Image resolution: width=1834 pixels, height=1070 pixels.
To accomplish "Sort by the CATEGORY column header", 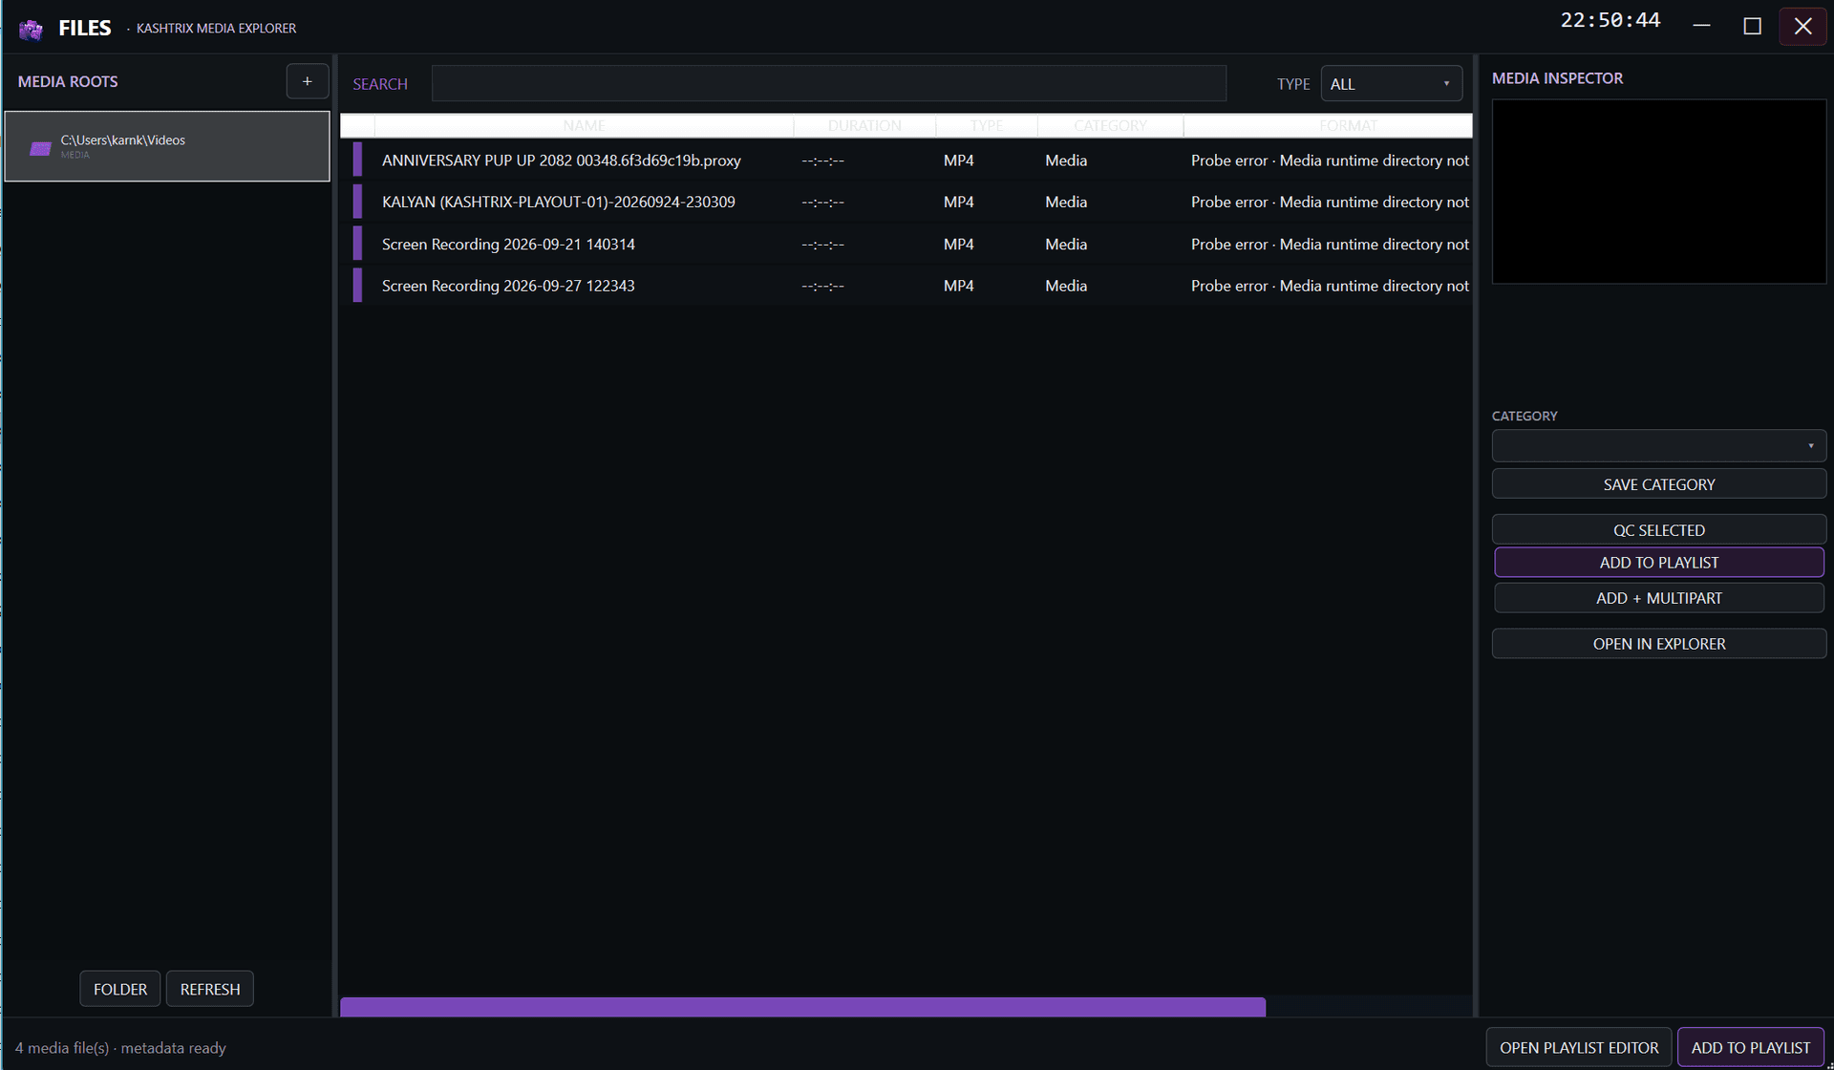I will click(1110, 125).
